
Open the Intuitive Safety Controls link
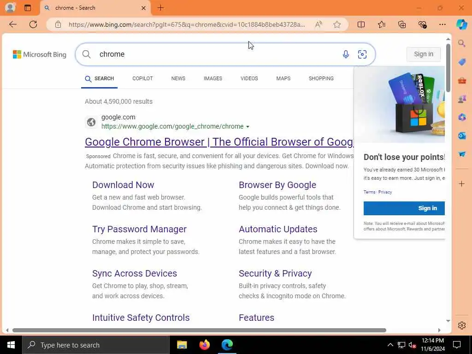(x=141, y=318)
